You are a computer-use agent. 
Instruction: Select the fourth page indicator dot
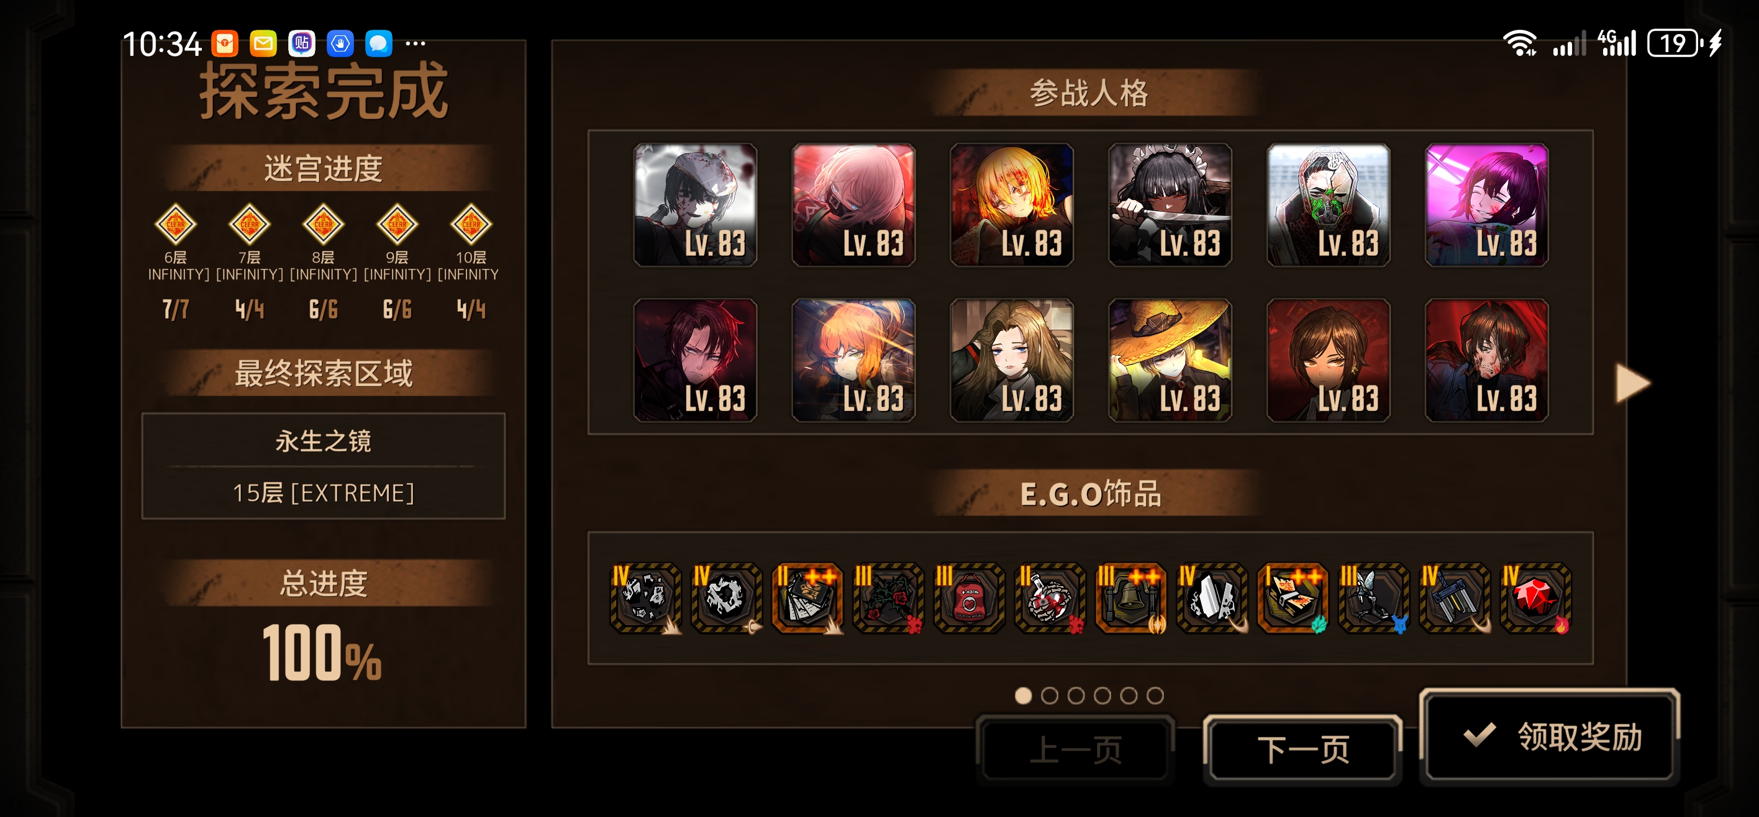pyautogui.click(x=1102, y=695)
